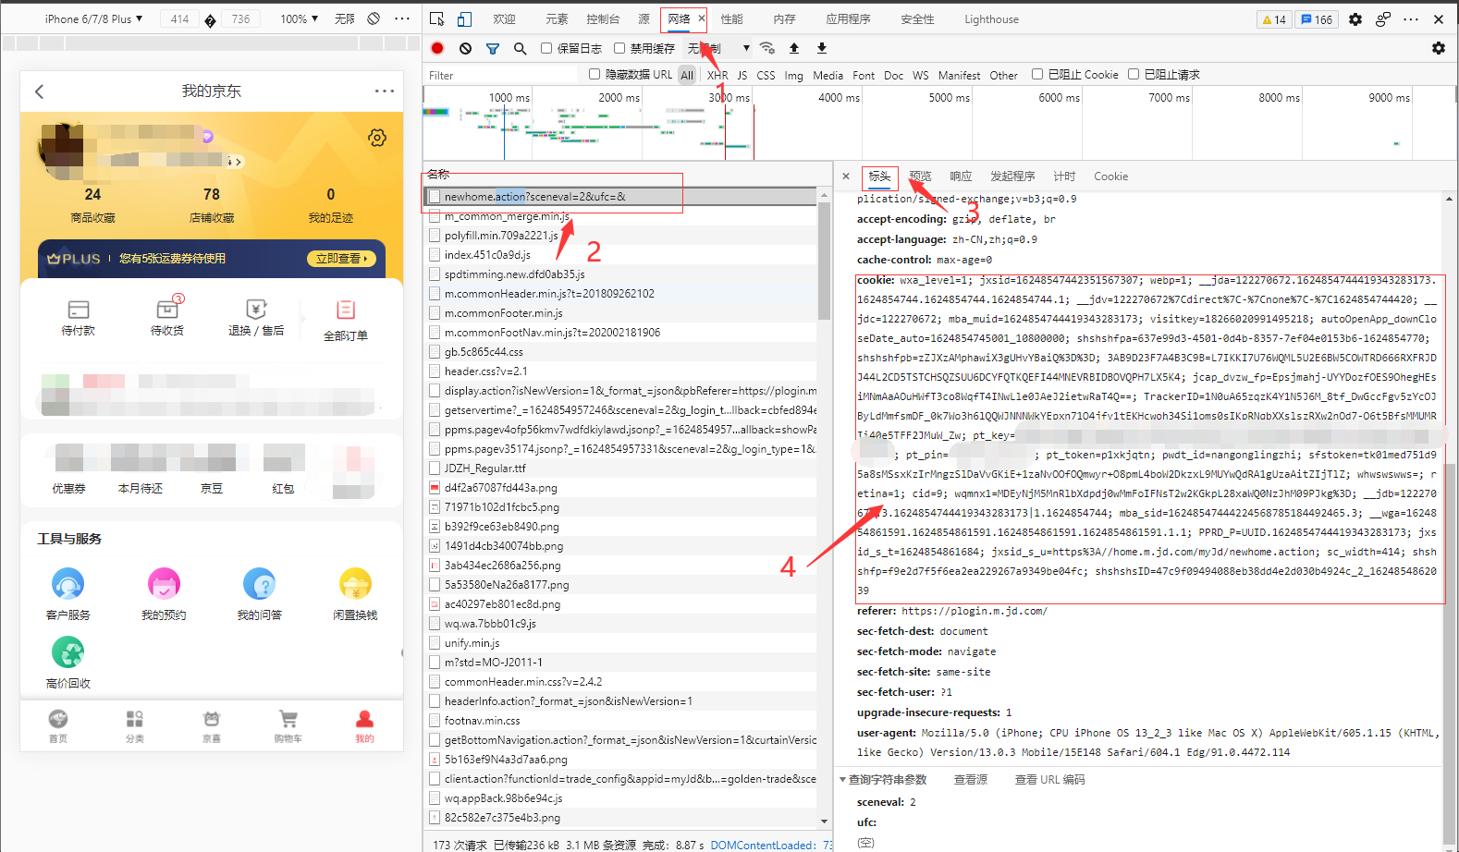Open 预览 request detail tab
1459x852 pixels.
921,176
